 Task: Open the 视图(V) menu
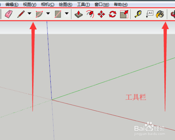click(x=30, y=5)
